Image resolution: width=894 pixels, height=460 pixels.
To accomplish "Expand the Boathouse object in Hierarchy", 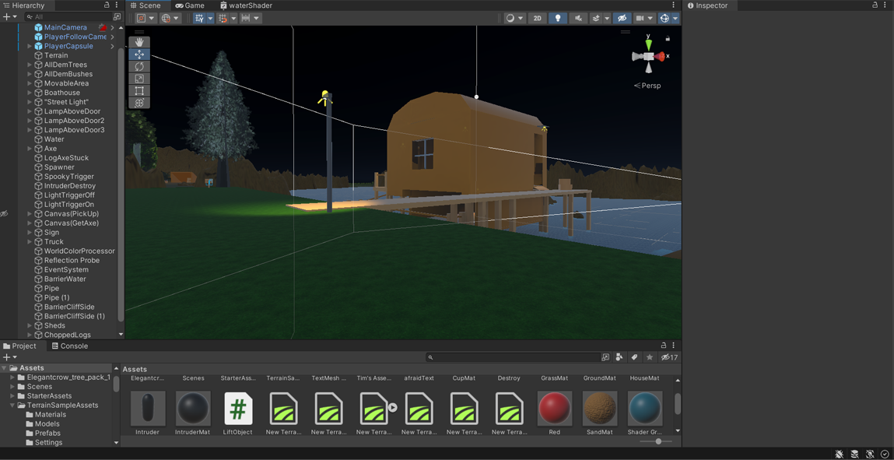I will 30,93.
